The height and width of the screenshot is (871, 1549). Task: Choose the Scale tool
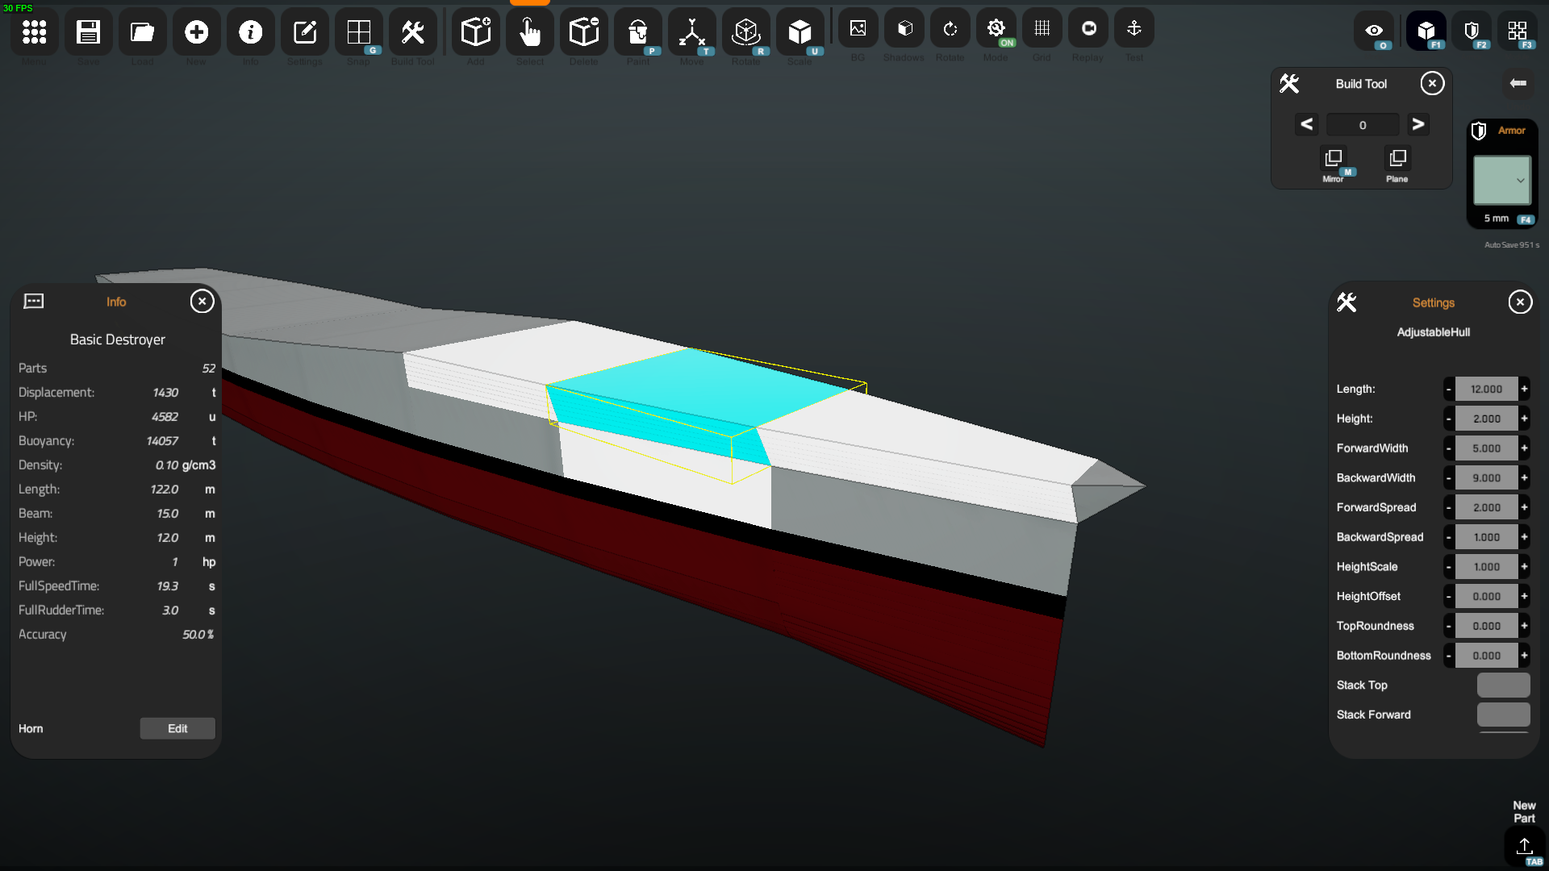[800, 32]
